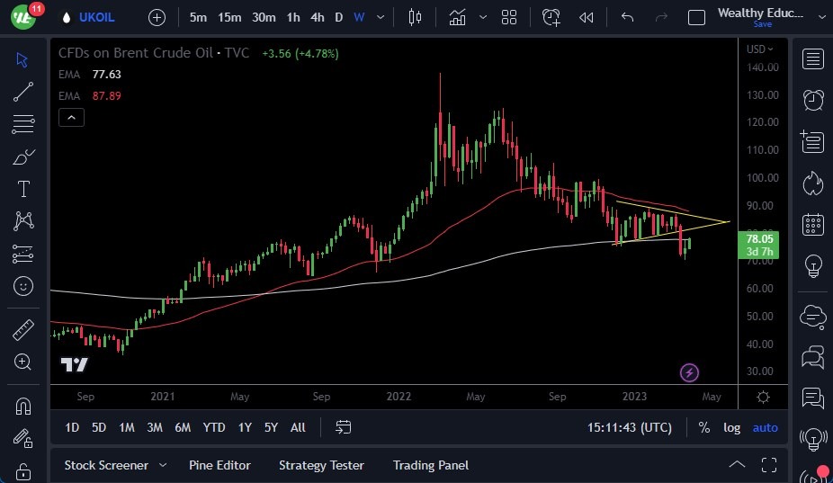Toggle log scale on the chart

732,427
